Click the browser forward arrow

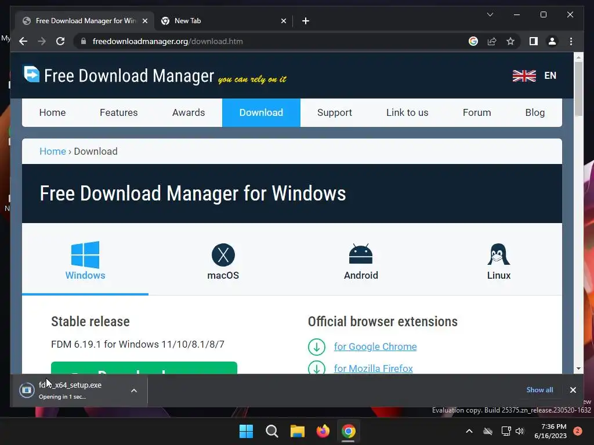click(x=42, y=41)
